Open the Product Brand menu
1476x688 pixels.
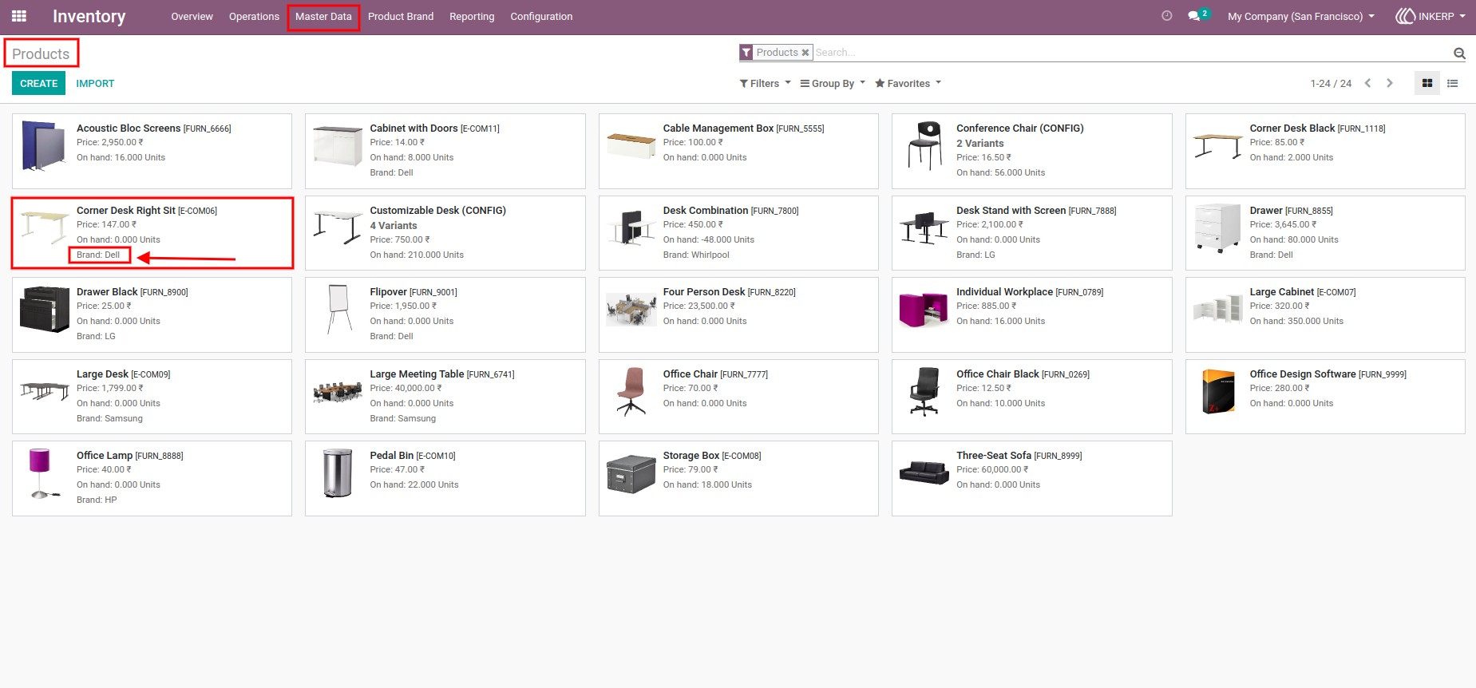click(401, 16)
